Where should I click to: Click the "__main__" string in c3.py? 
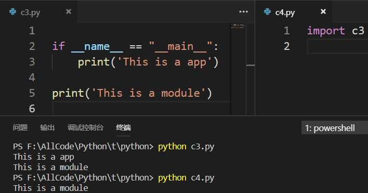pyautogui.click(x=181, y=46)
